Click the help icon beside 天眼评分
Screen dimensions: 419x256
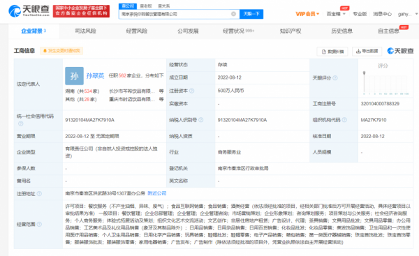click(335, 78)
